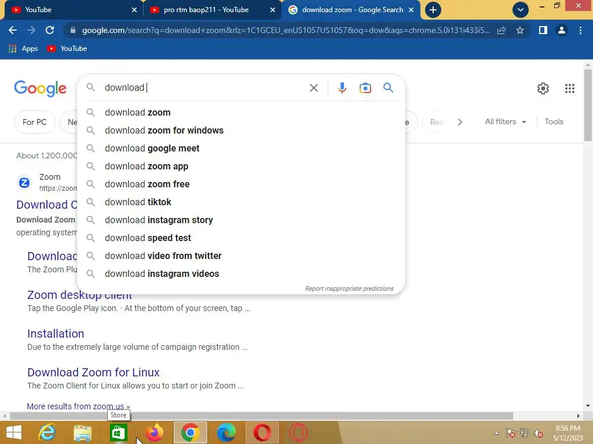Screen dimensions: 593x444
Task: Open the Installation result link
Action: pos(56,334)
